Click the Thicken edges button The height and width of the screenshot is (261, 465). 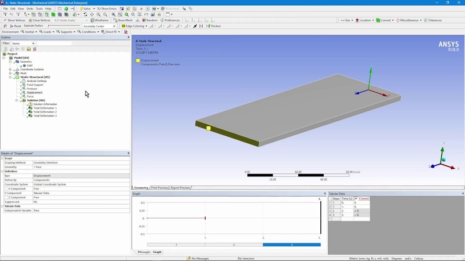[x=213, y=26]
